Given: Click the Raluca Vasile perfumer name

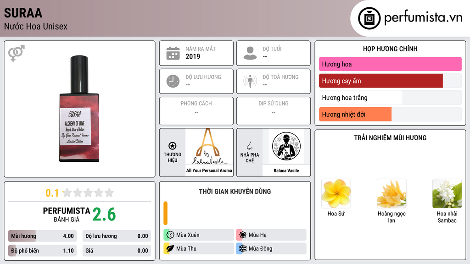Looking at the screenshot, I should (x=286, y=170).
